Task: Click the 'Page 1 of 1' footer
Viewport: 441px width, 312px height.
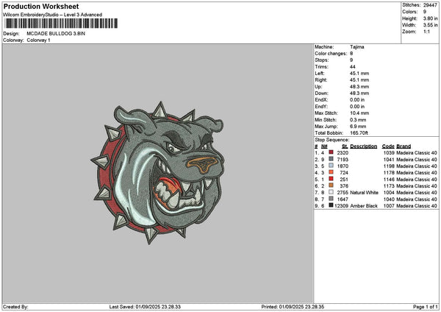Action: tap(426, 307)
